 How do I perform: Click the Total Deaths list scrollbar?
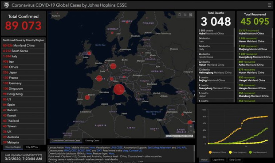click(x=234, y=38)
